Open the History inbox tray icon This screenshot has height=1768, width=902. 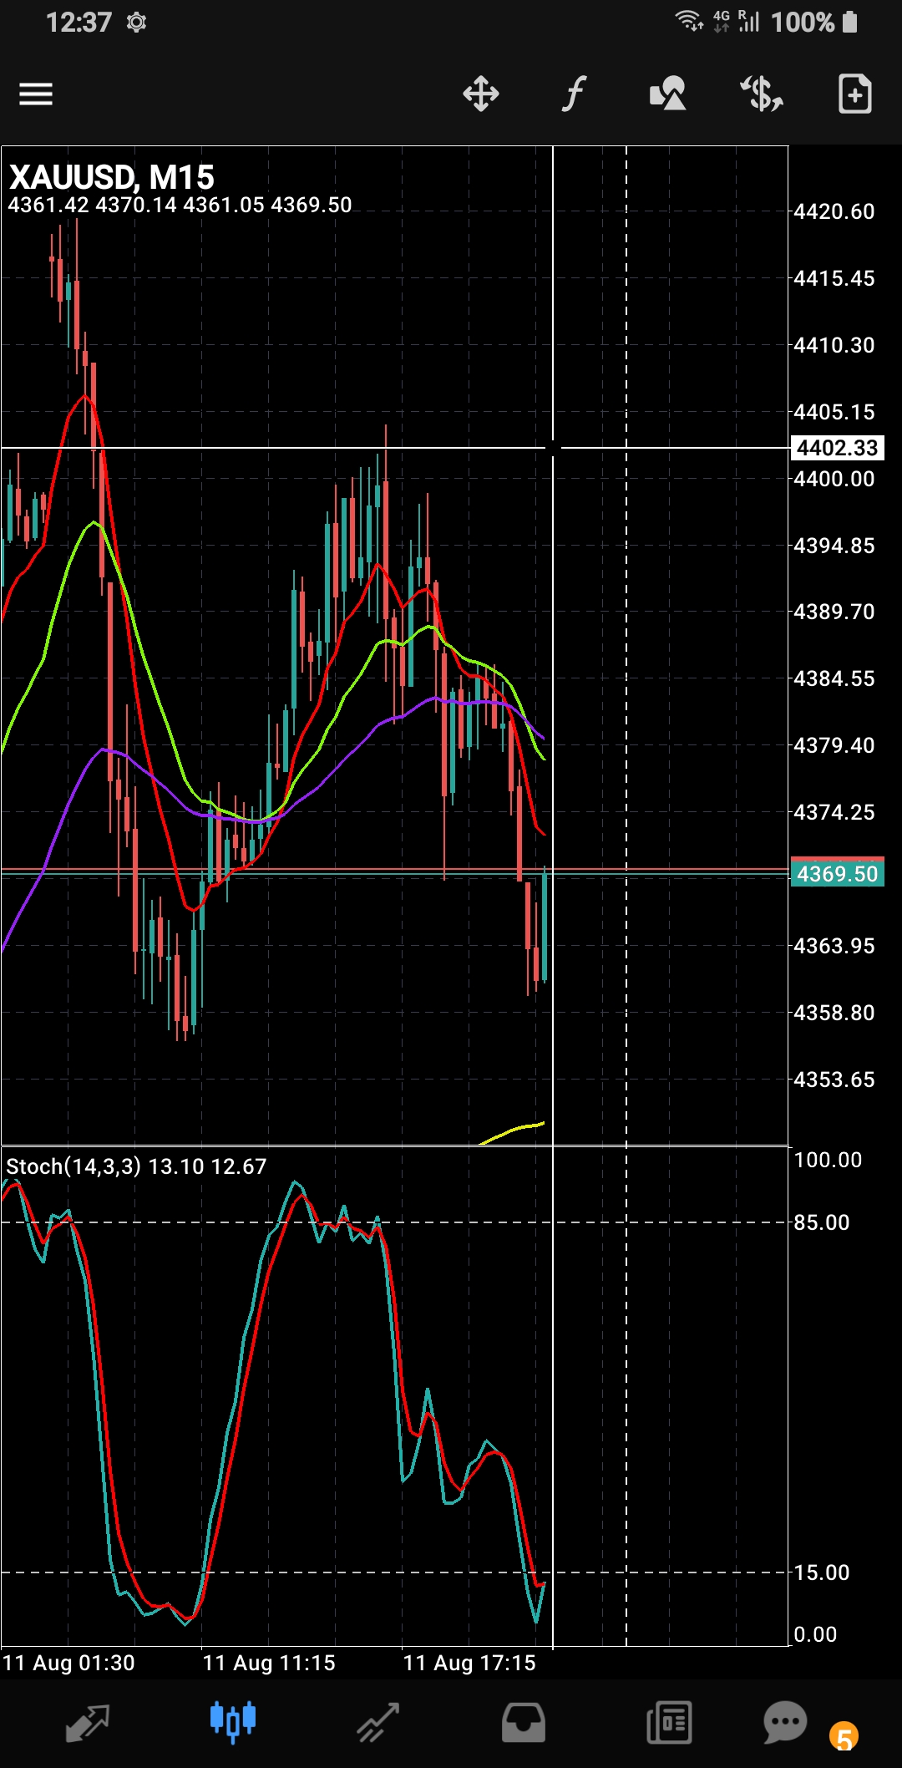[524, 1723]
